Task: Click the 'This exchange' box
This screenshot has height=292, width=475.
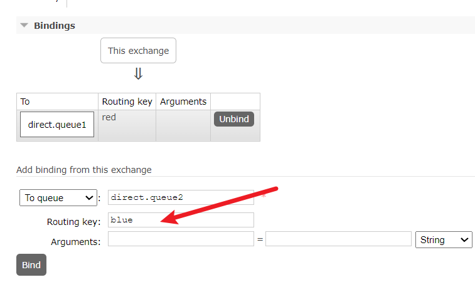Action: (138, 51)
